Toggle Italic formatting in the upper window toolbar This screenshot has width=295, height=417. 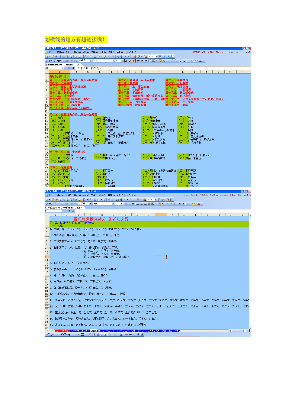coord(129,61)
